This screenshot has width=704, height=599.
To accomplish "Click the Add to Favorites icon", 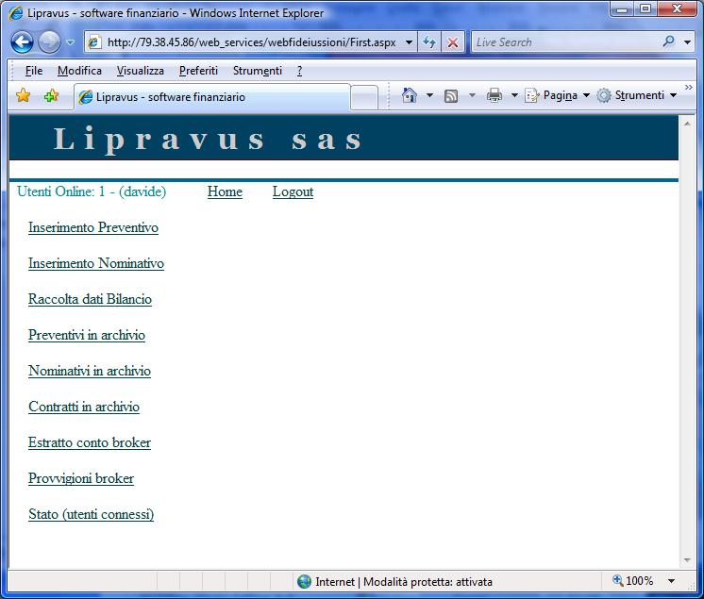I will pyautogui.click(x=51, y=95).
